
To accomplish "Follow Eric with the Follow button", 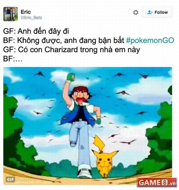I will tap(157, 12).
